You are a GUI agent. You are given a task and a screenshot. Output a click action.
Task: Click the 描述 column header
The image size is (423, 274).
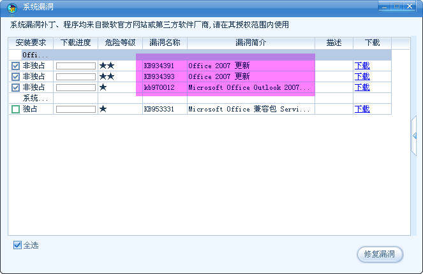click(334, 43)
